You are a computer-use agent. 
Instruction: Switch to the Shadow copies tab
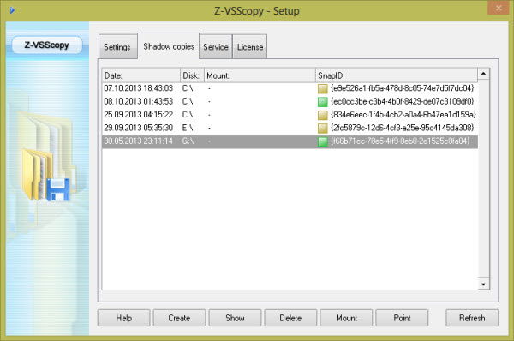coord(169,46)
